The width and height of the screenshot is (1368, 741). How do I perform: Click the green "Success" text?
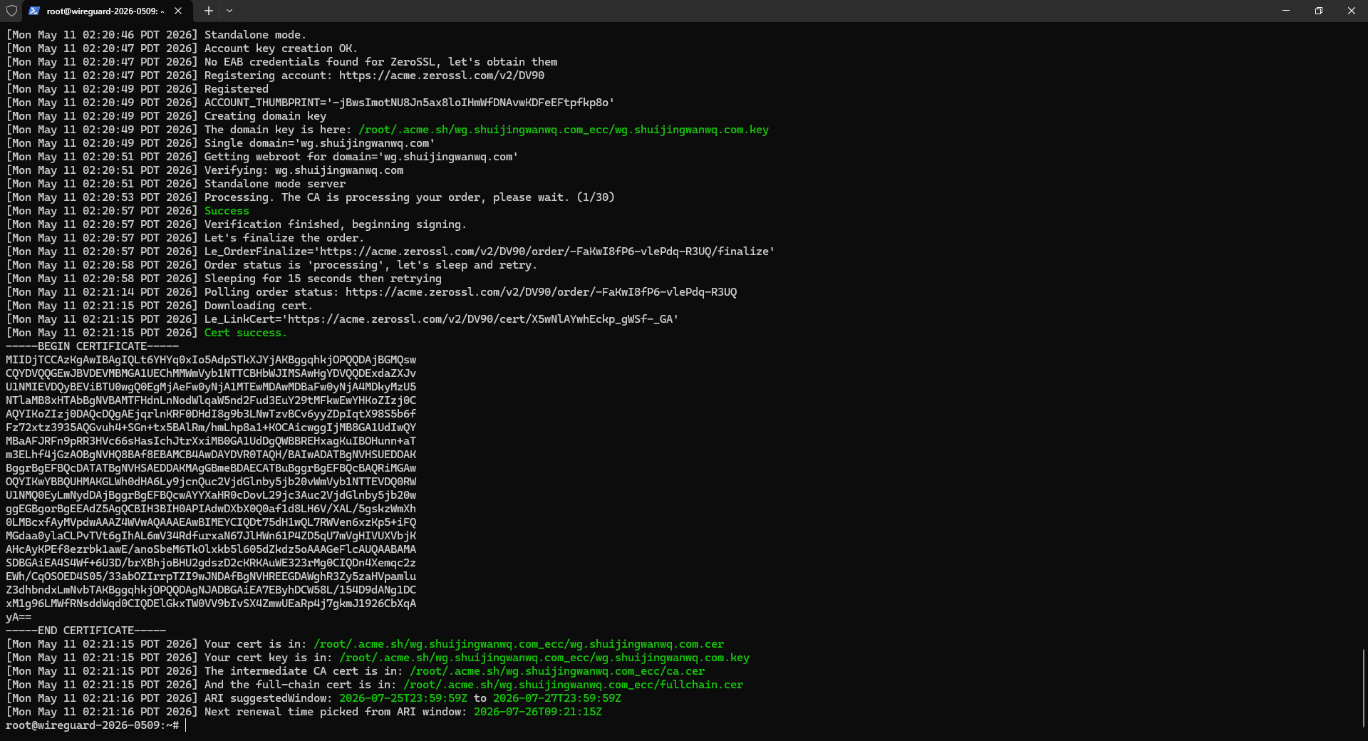click(227, 211)
